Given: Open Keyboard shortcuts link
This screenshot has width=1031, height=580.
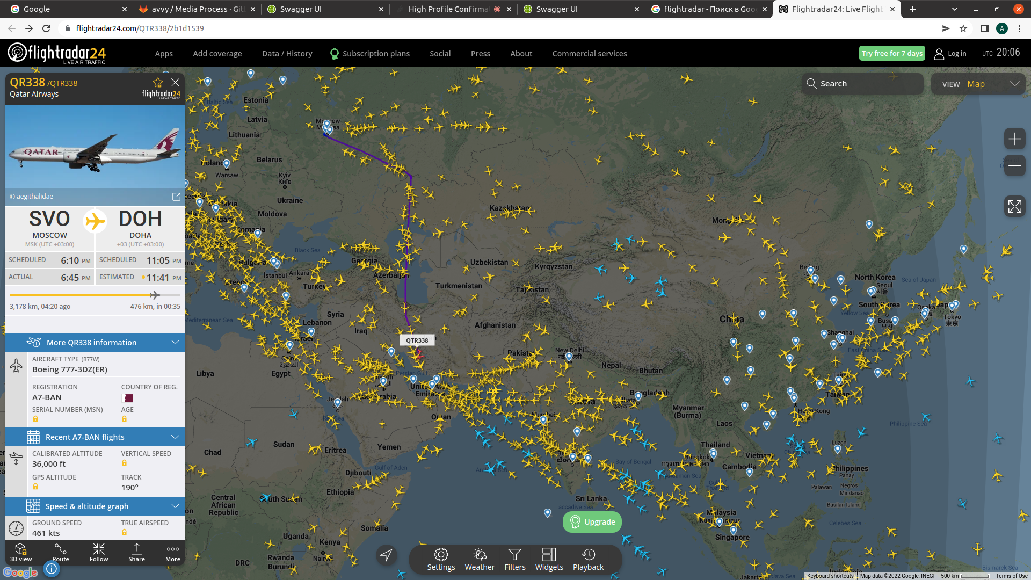Looking at the screenshot, I should click(x=830, y=576).
